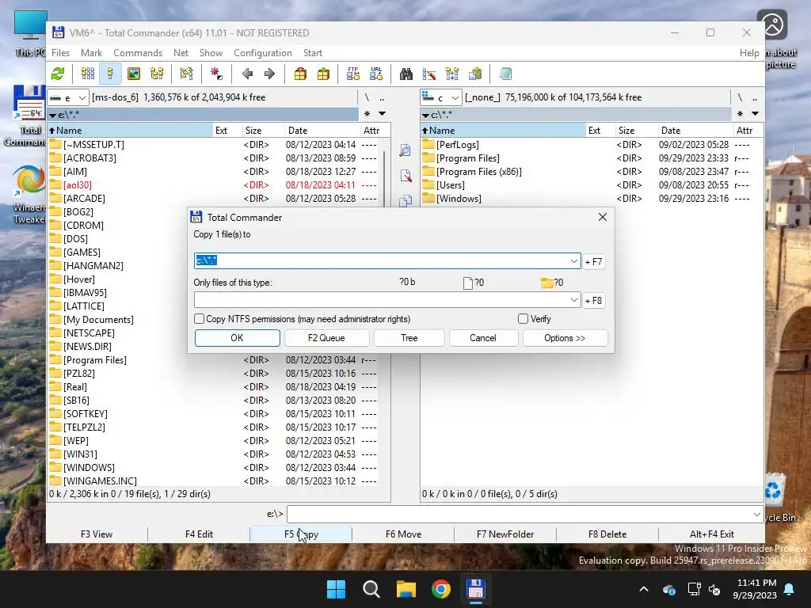Expand the file type filter dropdown

point(573,300)
